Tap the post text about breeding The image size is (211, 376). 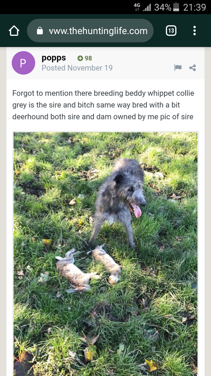pos(103,105)
